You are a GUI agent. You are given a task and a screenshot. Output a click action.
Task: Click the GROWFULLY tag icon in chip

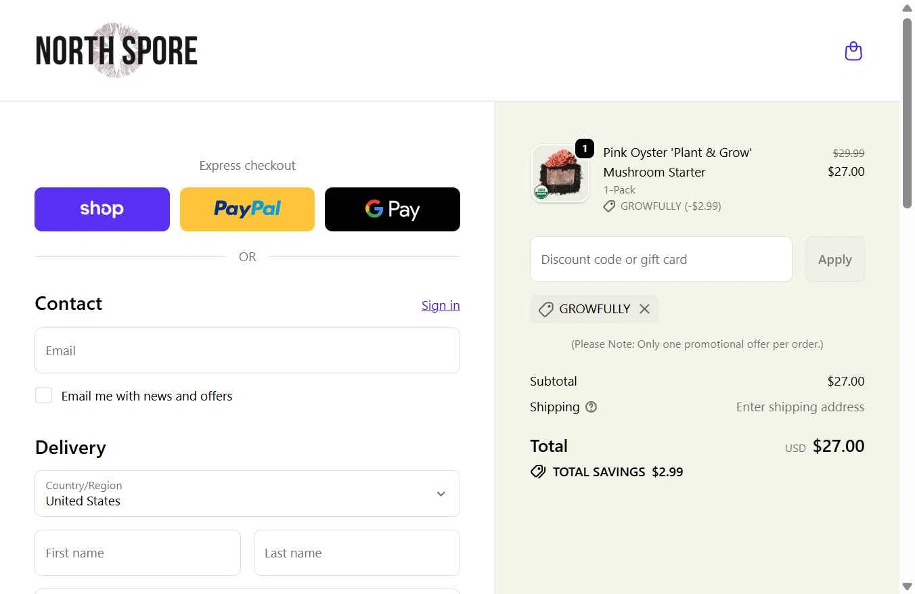545,309
